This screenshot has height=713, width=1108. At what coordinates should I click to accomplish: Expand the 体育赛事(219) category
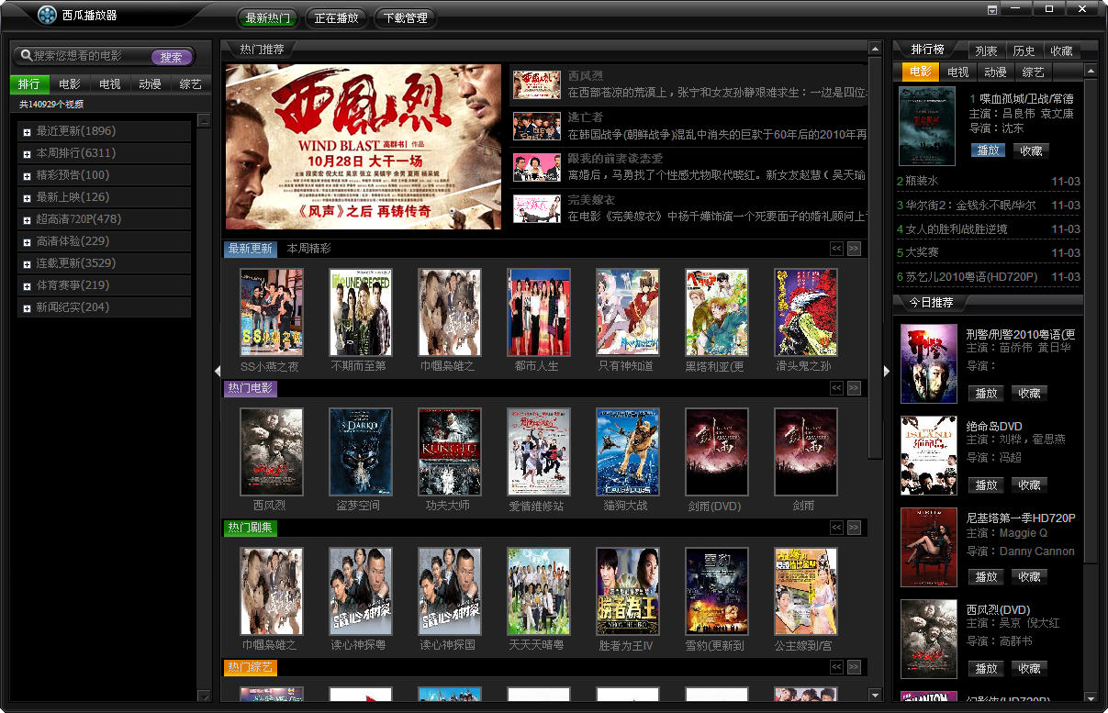(x=28, y=286)
